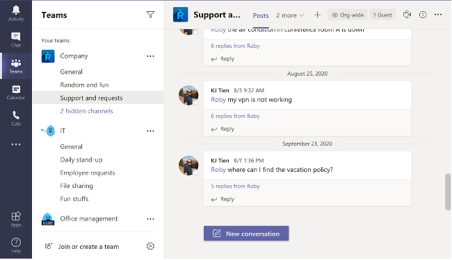Filter the teams list
This screenshot has width=452, height=260.
tap(150, 15)
